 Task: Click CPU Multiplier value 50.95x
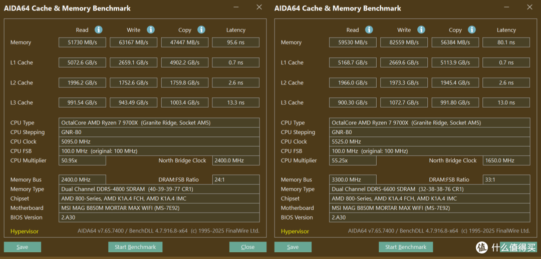point(82,160)
